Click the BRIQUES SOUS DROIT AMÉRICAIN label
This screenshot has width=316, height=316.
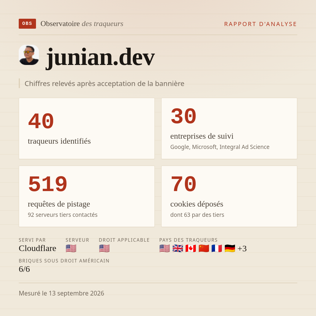[x=64, y=261]
